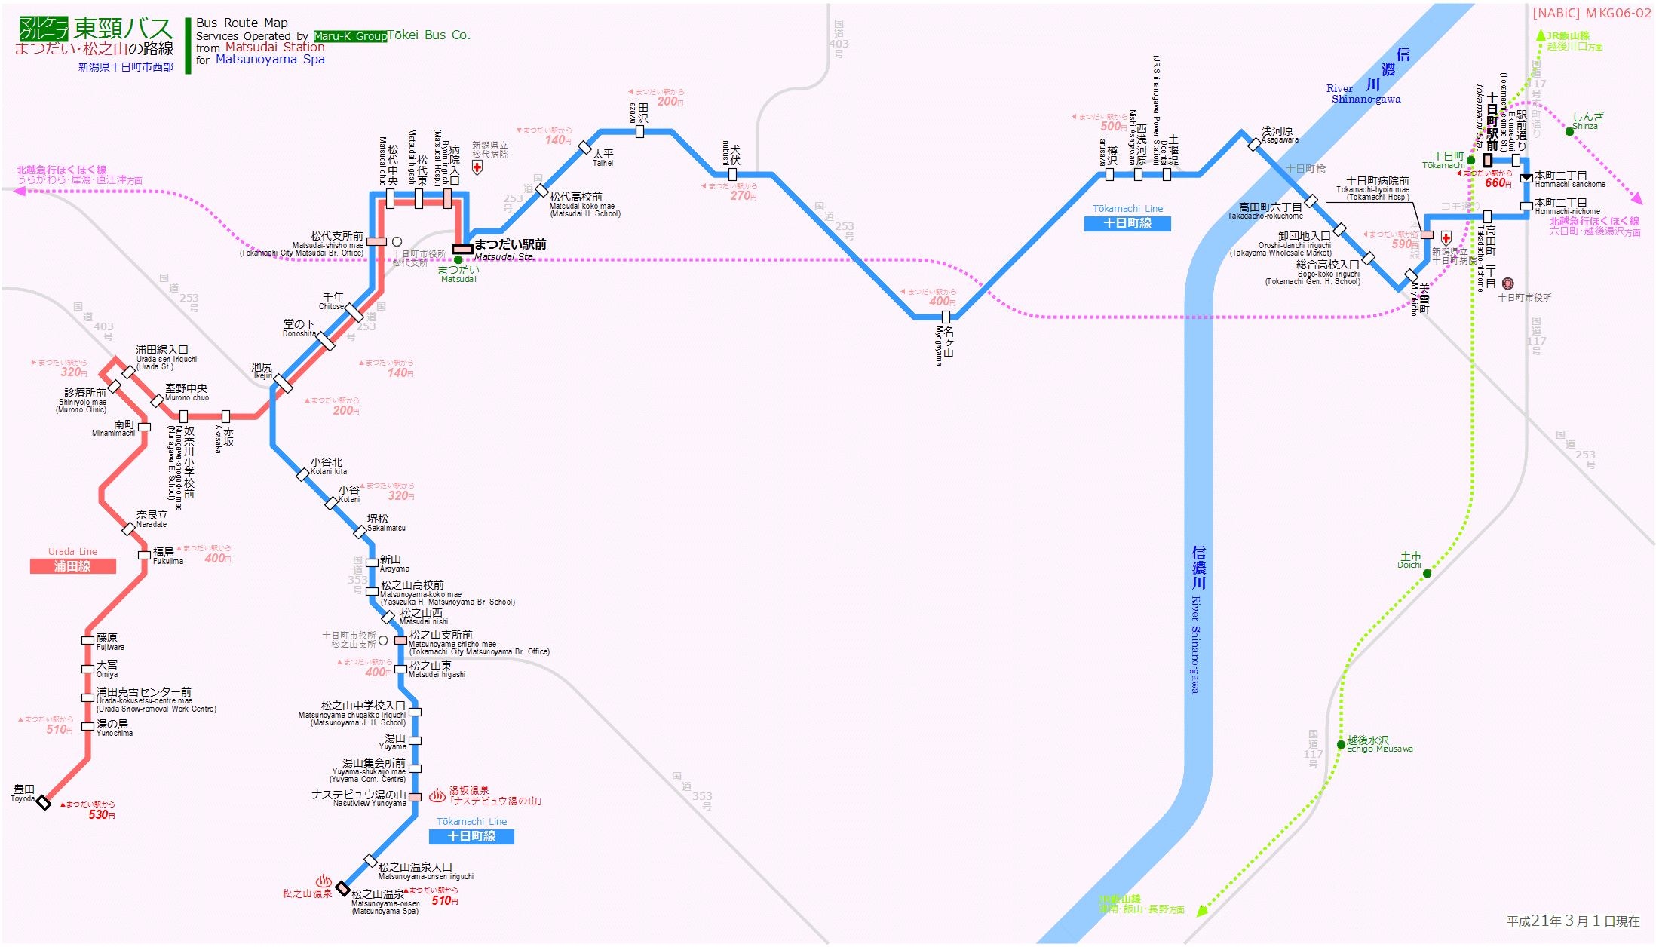Click the Taihei bus stop marker

584,146
